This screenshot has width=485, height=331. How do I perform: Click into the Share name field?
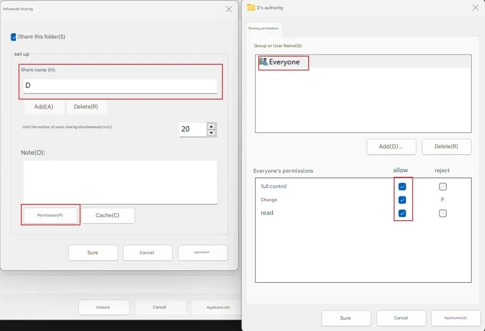(x=120, y=86)
